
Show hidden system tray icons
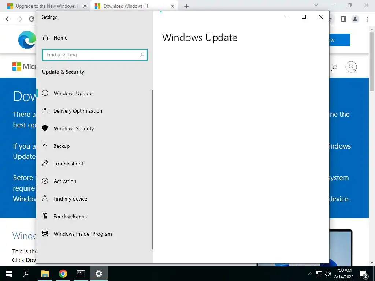click(x=310, y=274)
